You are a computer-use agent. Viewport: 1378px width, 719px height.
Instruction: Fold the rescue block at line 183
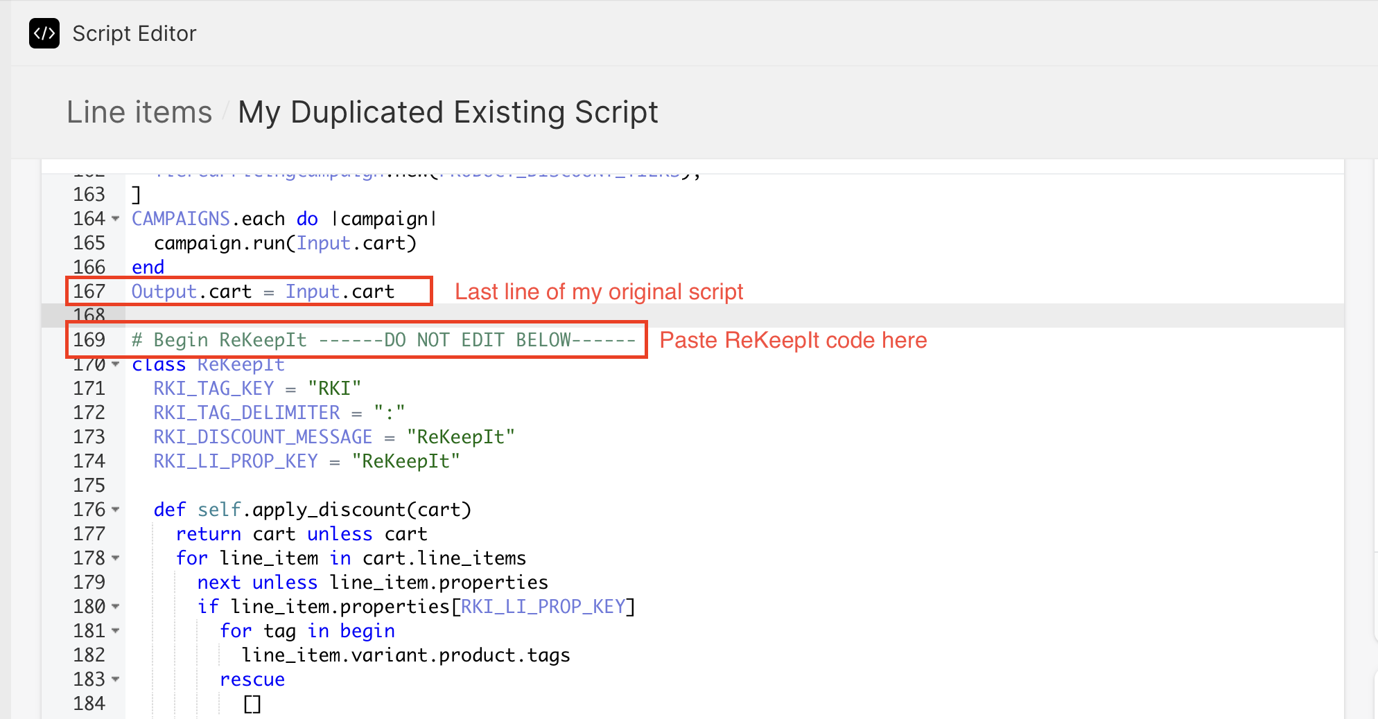(116, 680)
